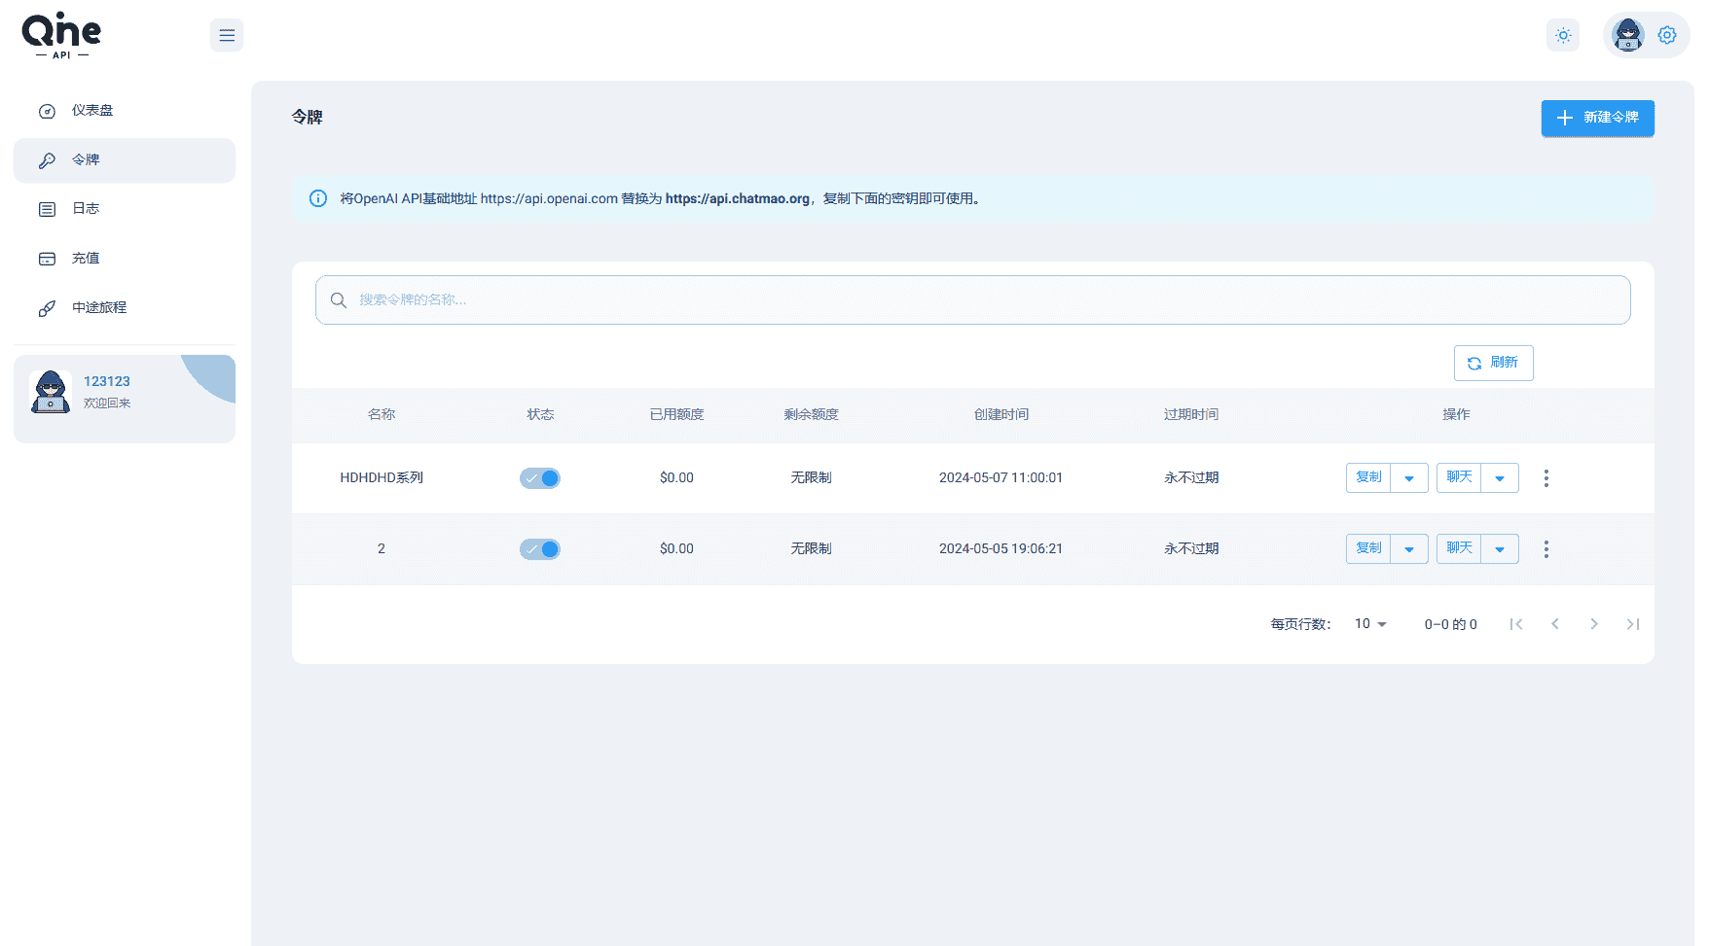This screenshot has width=1710, height=946.
Task: Expand 聊天 dropdown arrow for token 2
Action: coord(1500,549)
